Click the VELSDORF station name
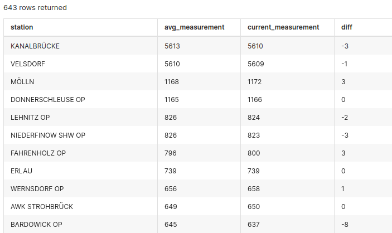This screenshot has width=392, height=233. [x=28, y=64]
